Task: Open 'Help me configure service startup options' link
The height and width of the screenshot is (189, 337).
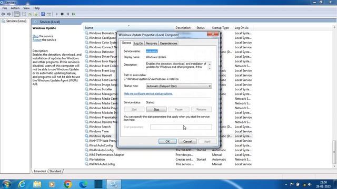Action: [148, 93]
